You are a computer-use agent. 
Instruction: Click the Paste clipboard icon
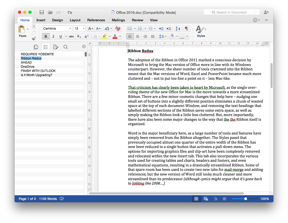point(22,29)
